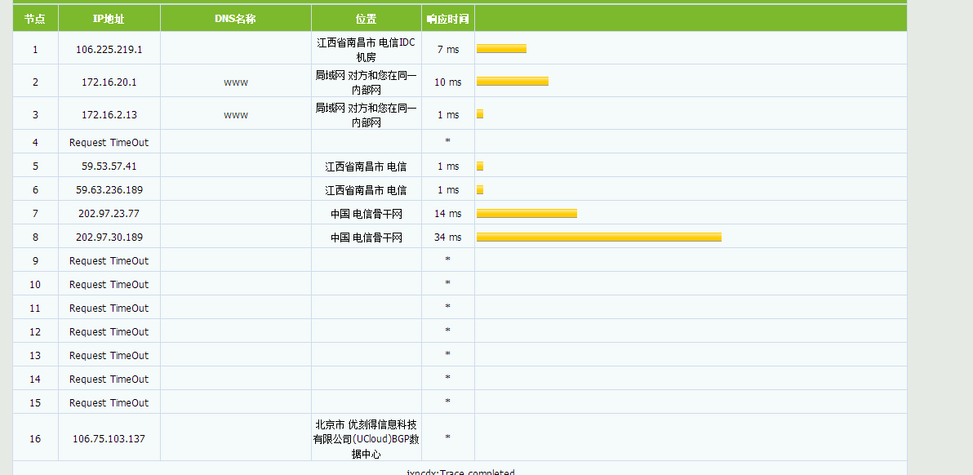Image resolution: width=973 pixels, height=475 pixels.
Task: Click 江西省南昌市 电信 in node 5 row
Action: pyautogui.click(x=367, y=166)
